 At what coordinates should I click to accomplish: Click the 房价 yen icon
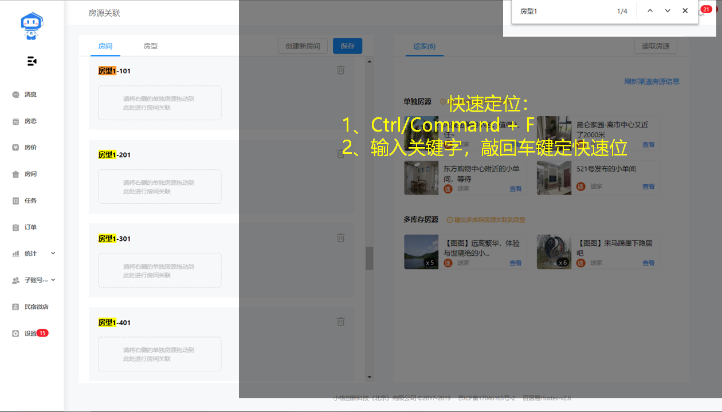(x=15, y=148)
